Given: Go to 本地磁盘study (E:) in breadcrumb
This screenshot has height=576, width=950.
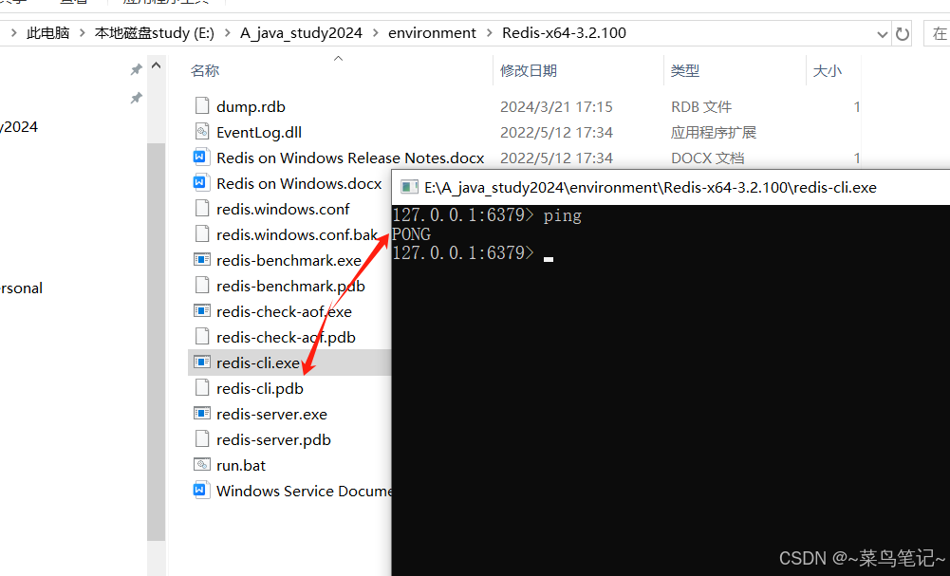Looking at the screenshot, I should (155, 32).
